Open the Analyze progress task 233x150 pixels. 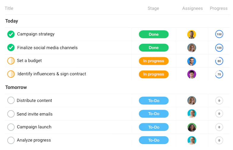tap(34, 140)
